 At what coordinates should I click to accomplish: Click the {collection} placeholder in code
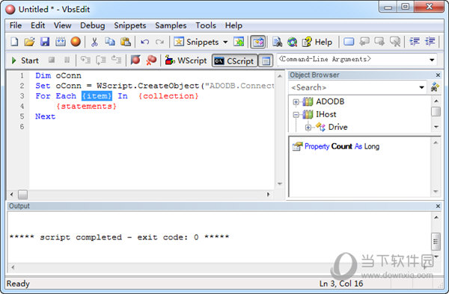click(168, 96)
